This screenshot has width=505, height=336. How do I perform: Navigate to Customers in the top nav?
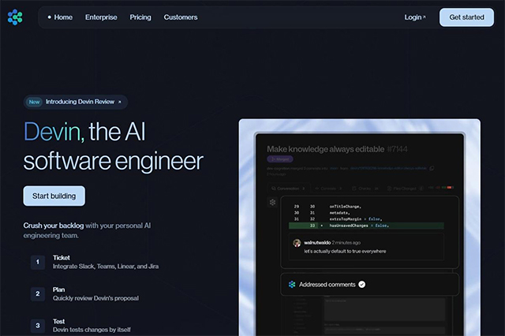coord(181,17)
